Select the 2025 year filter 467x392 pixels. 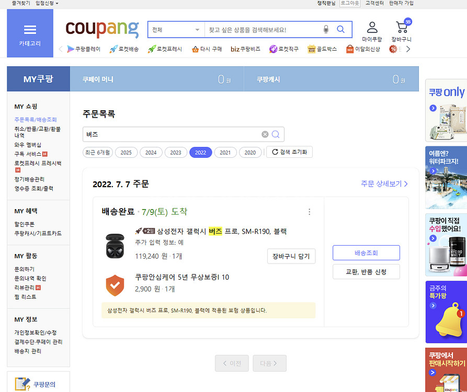pyautogui.click(x=126, y=153)
